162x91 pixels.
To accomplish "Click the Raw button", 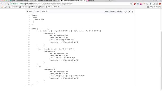I will [x=107, y=12].
